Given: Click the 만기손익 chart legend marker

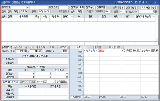Looking at the screenshot, I should click(x=85, y=50).
